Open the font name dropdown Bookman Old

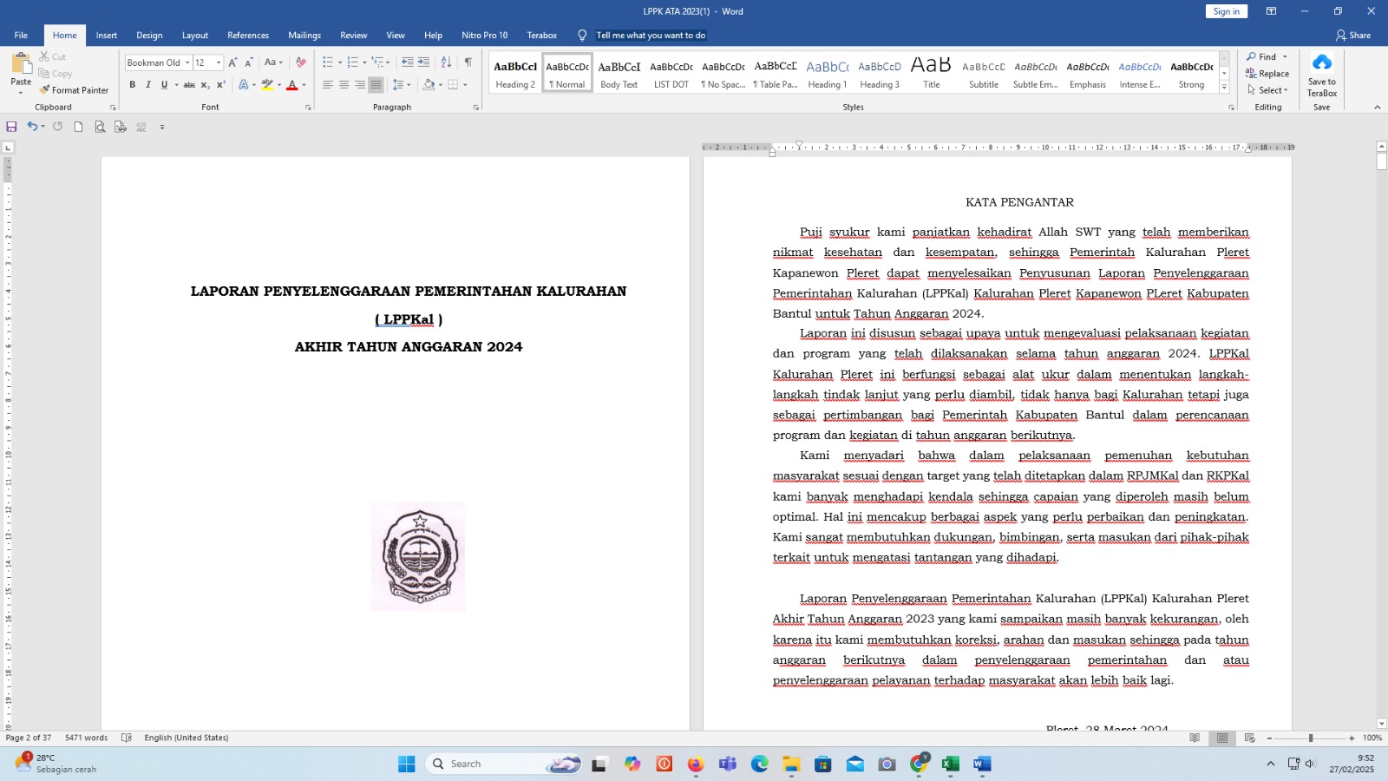[x=187, y=62]
